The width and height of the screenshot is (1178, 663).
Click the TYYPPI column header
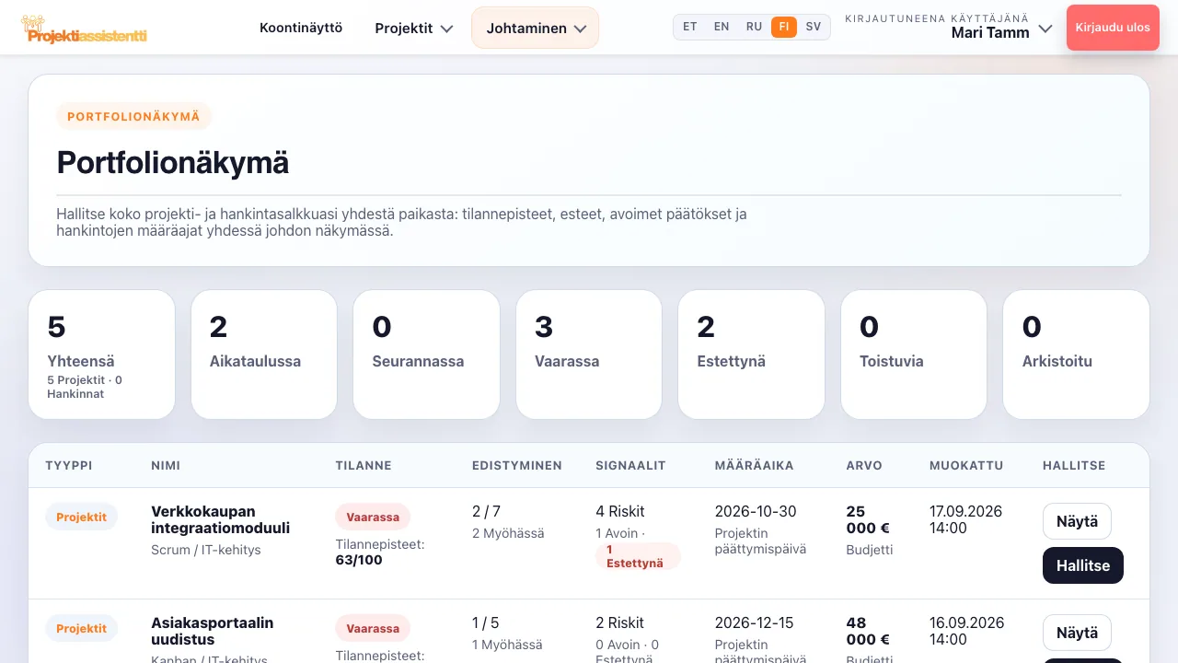[x=69, y=465]
